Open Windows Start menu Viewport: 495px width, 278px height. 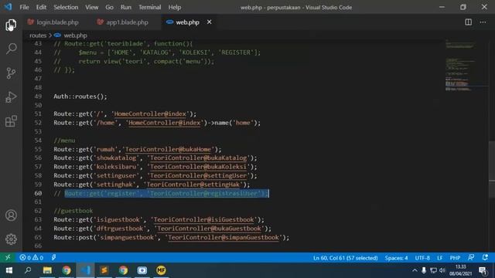point(9,270)
